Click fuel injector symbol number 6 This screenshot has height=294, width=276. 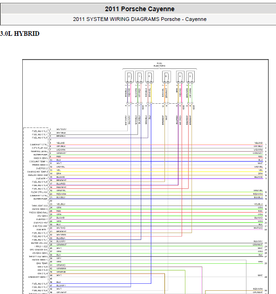pos(166,76)
